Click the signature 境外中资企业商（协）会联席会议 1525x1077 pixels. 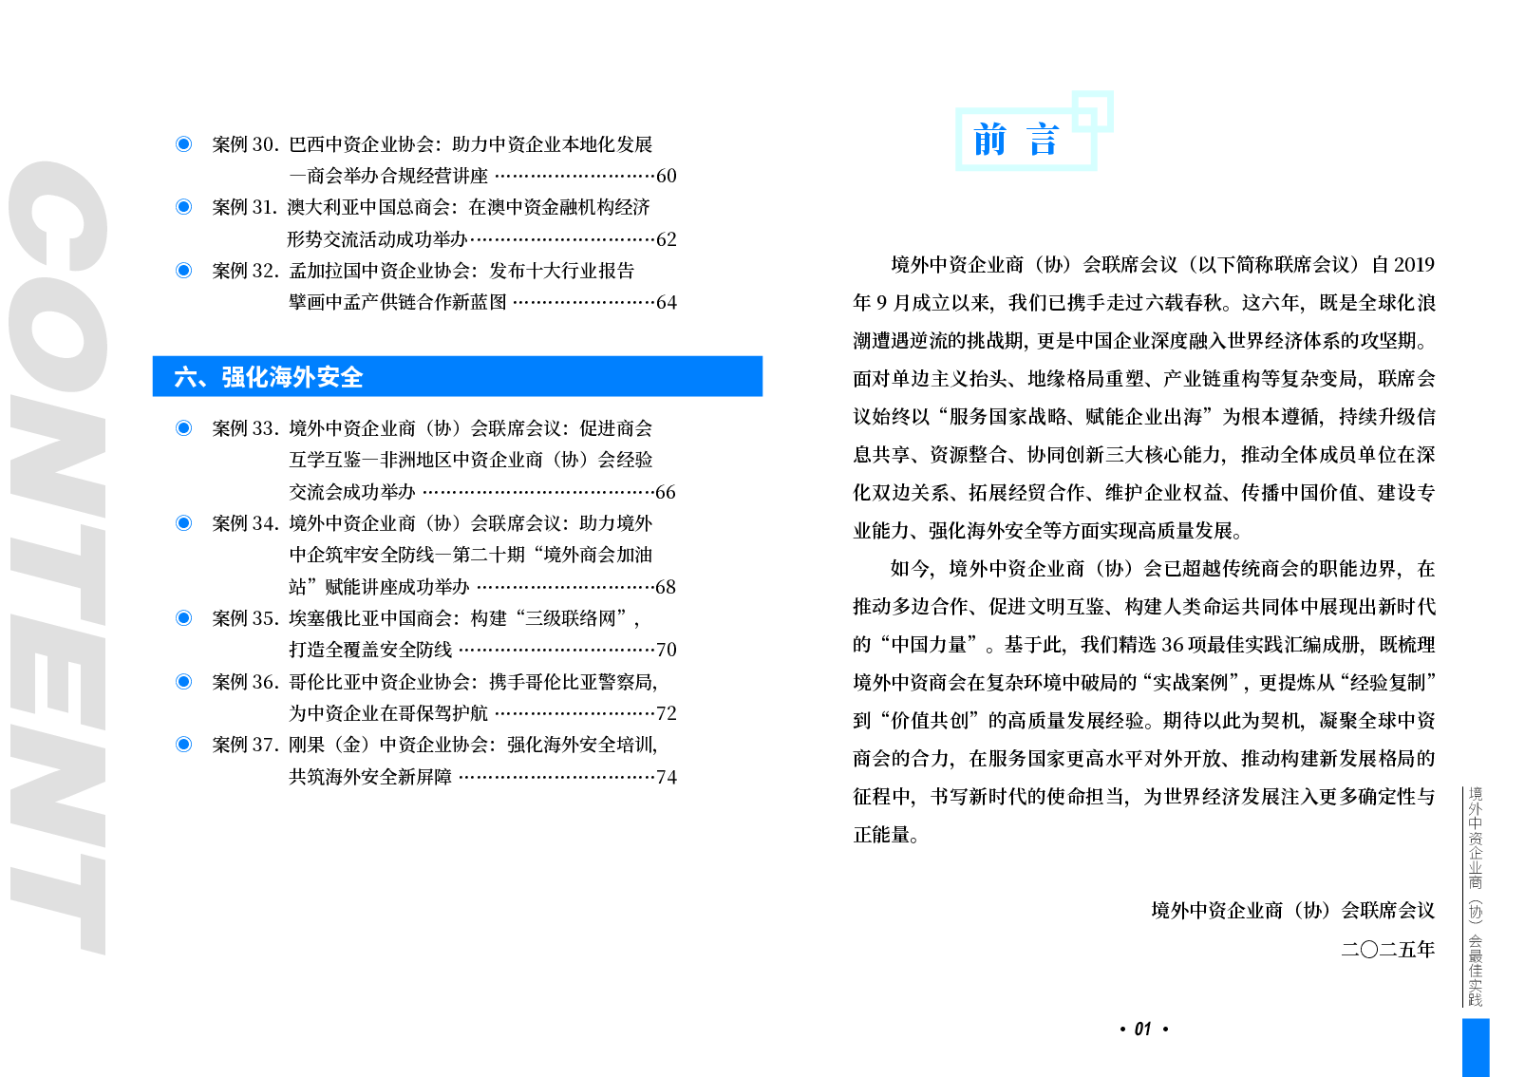[1292, 911]
